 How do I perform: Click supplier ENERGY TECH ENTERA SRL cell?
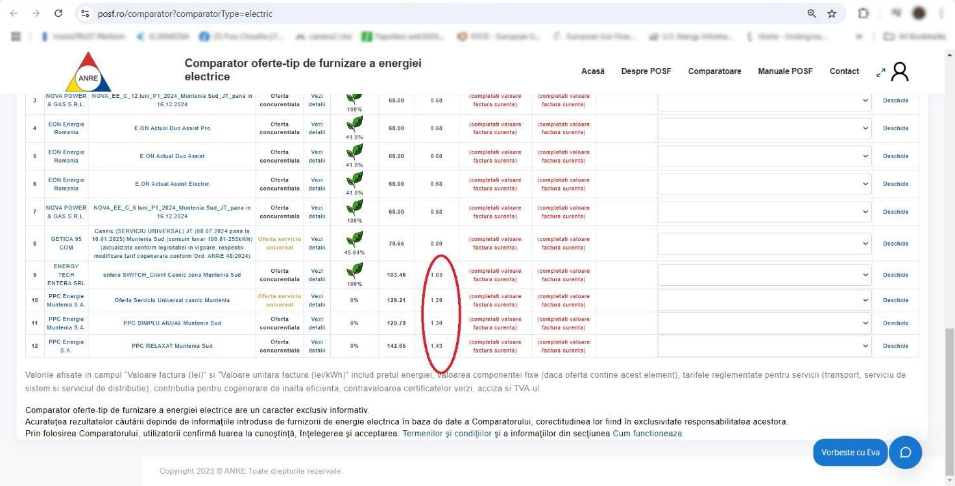point(66,275)
